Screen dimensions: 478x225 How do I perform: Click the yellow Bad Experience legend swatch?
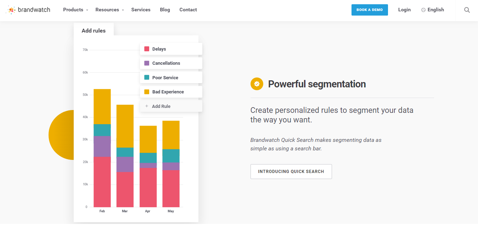[147, 92]
